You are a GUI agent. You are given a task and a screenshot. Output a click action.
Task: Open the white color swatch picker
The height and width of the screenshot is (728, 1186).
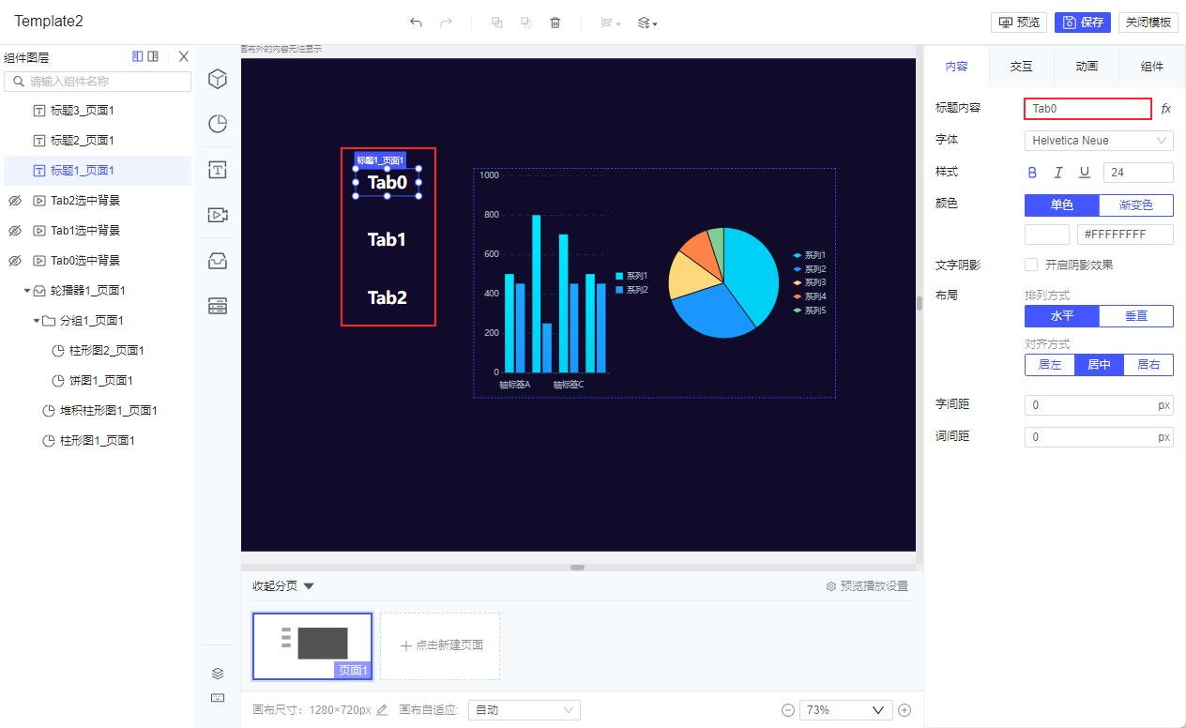coord(1047,235)
